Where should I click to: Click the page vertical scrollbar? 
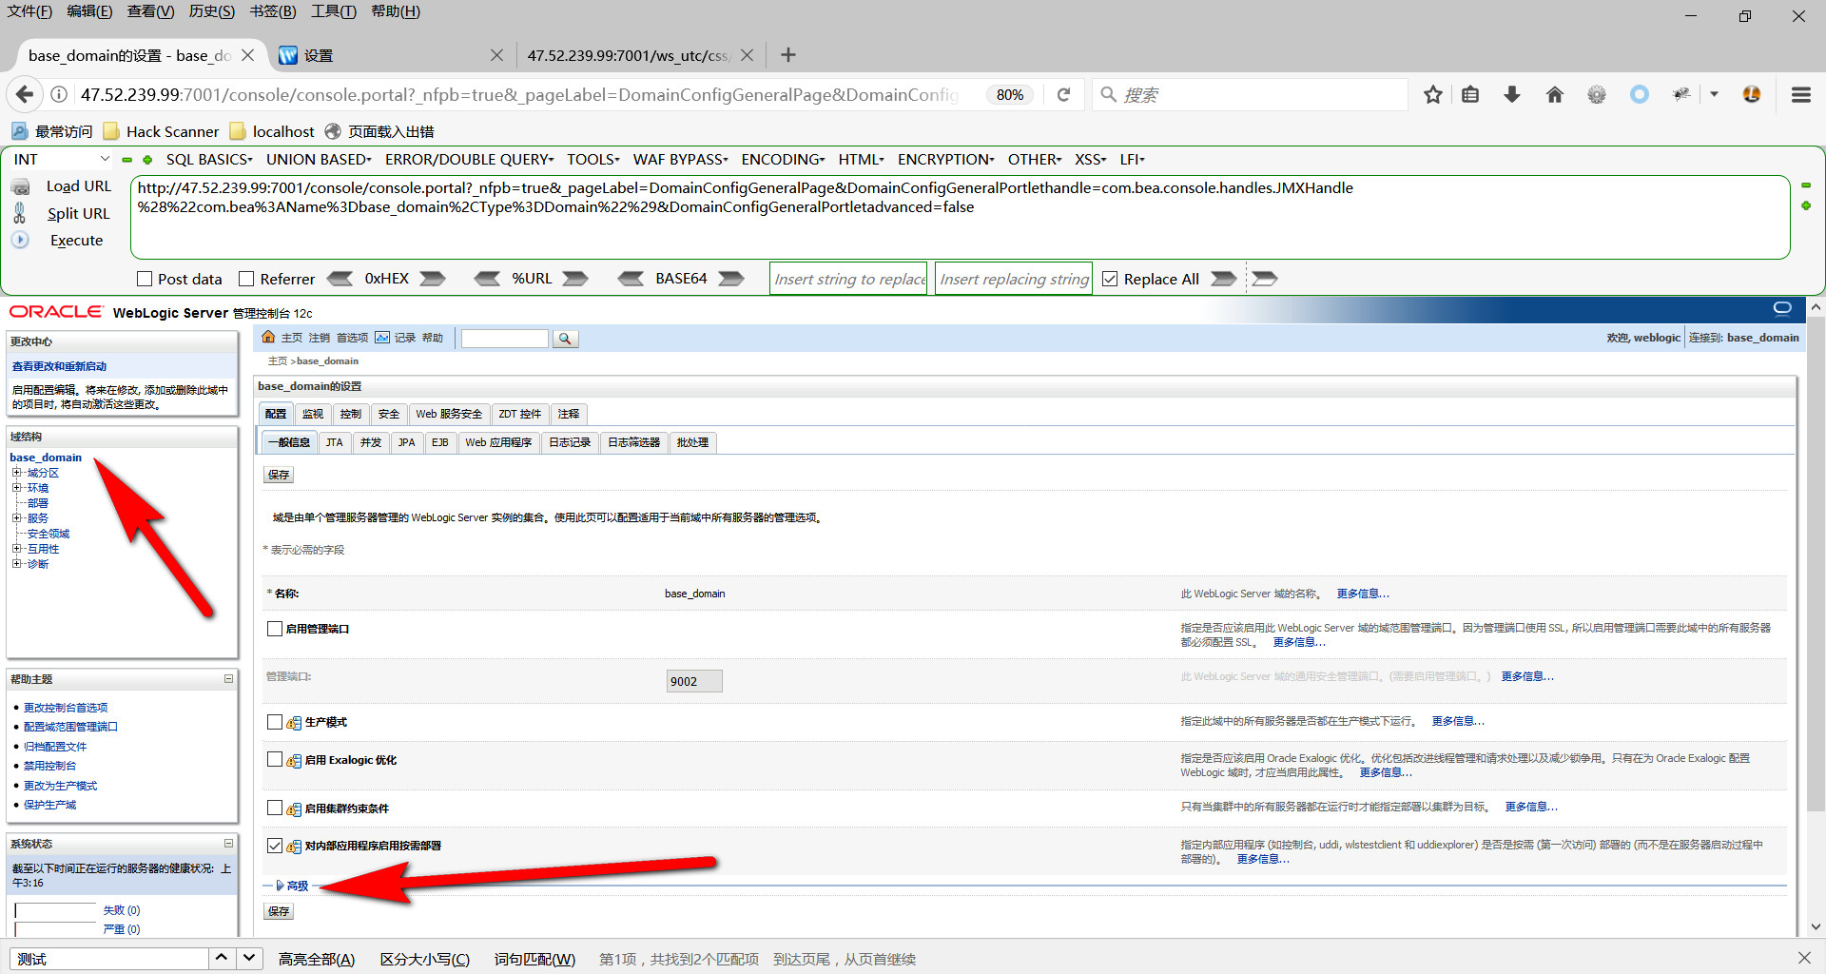click(x=1816, y=563)
